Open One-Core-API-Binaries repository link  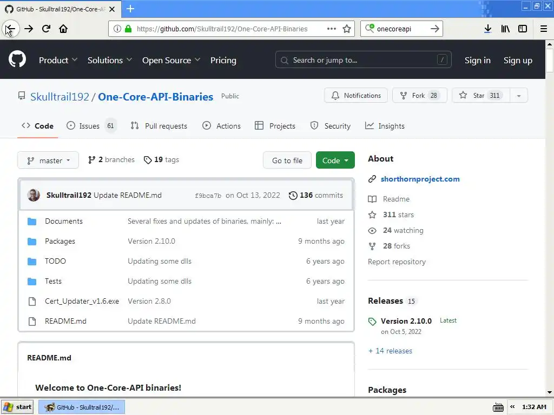[x=155, y=97]
